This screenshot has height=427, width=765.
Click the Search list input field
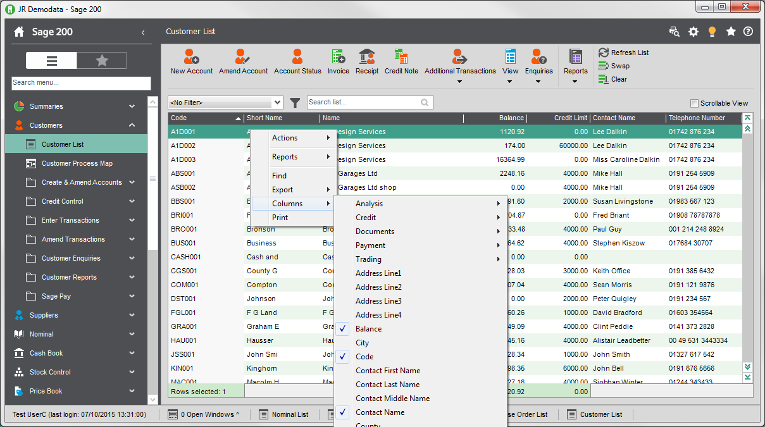click(x=370, y=102)
